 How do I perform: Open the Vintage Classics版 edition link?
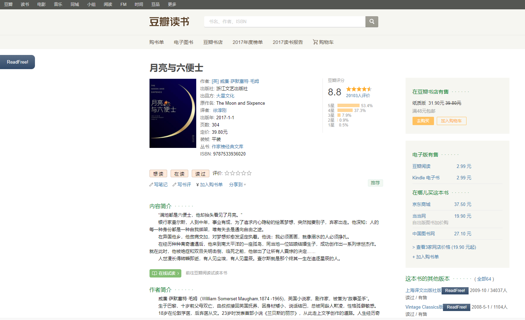click(424, 307)
